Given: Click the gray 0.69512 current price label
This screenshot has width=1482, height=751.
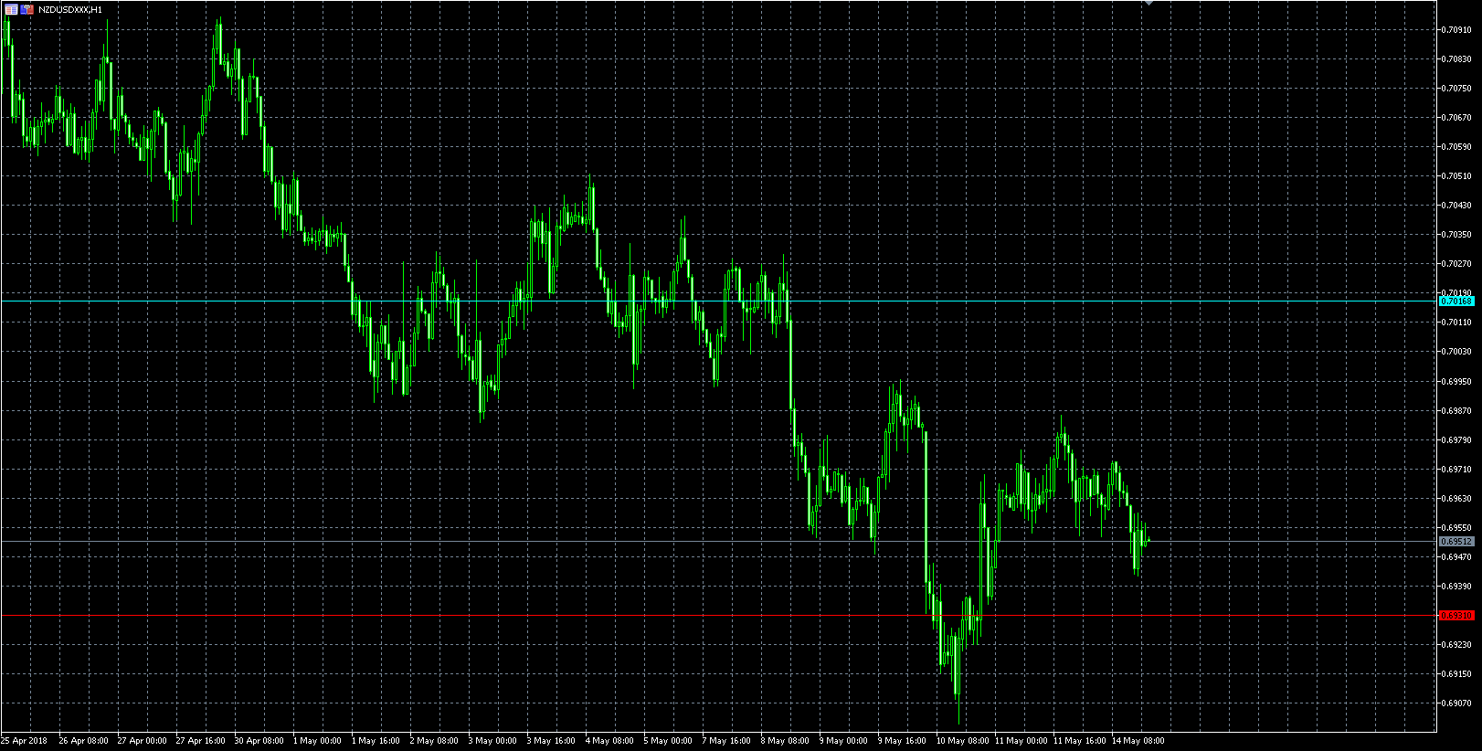Looking at the screenshot, I should tap(1456, 542).
